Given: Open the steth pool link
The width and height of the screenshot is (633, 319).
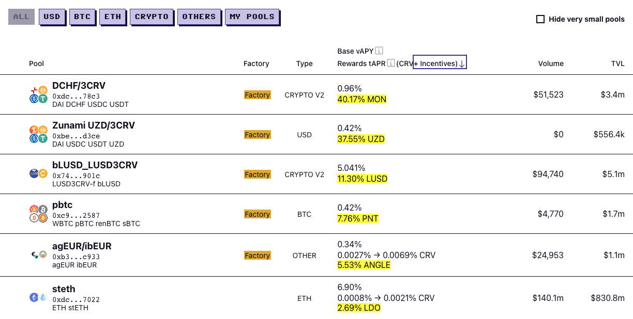Looking at the screenshot, I should coord(64,289).
